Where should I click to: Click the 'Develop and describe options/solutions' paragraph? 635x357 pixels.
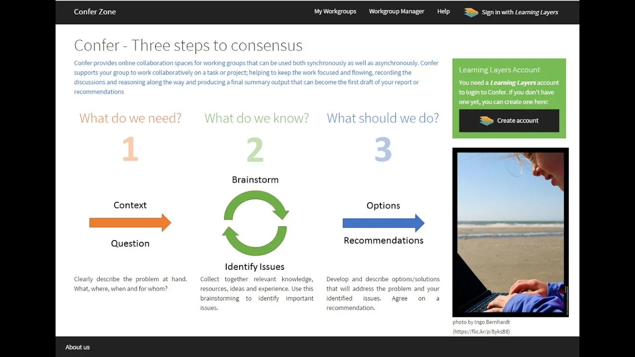tap(382, 294)
